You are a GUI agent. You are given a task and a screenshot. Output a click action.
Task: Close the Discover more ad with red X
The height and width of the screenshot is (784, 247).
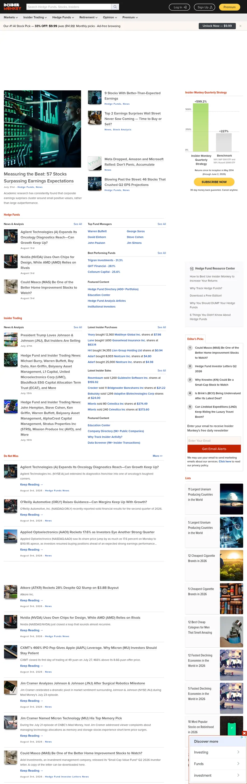coord(244,733)
